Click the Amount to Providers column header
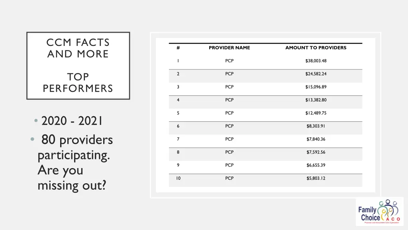408x230 pixels. (316, 48)
